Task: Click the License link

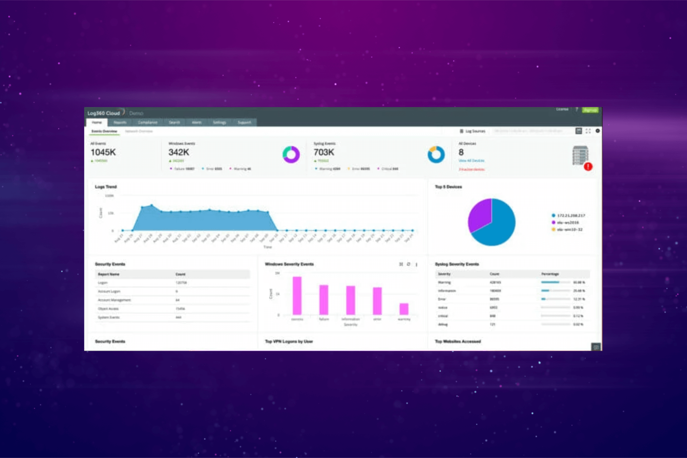Action: pyautogui.click(x=562, y=109)
